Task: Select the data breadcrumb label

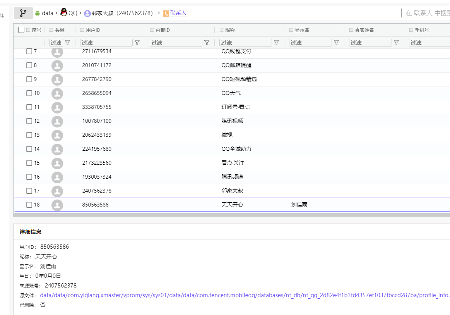Action: click(48, 13)
